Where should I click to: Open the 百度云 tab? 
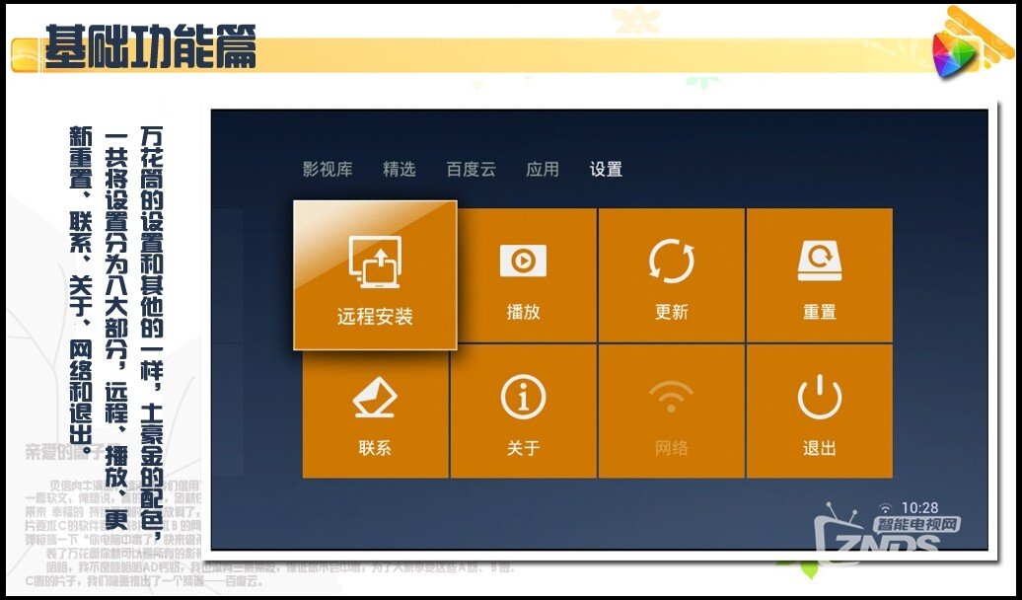(471, 170)
